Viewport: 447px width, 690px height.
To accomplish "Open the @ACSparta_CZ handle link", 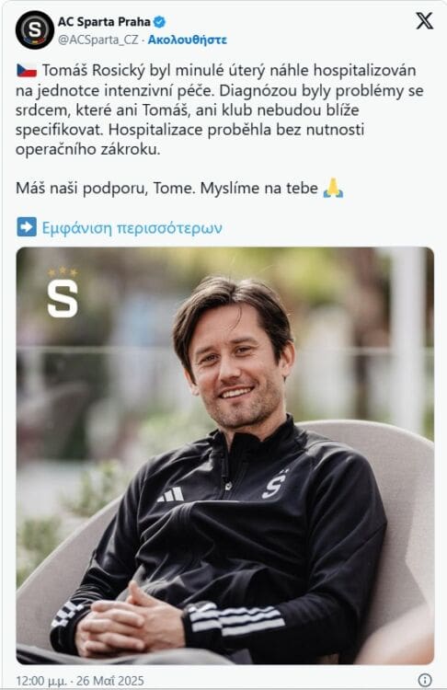I will (97, 40).
